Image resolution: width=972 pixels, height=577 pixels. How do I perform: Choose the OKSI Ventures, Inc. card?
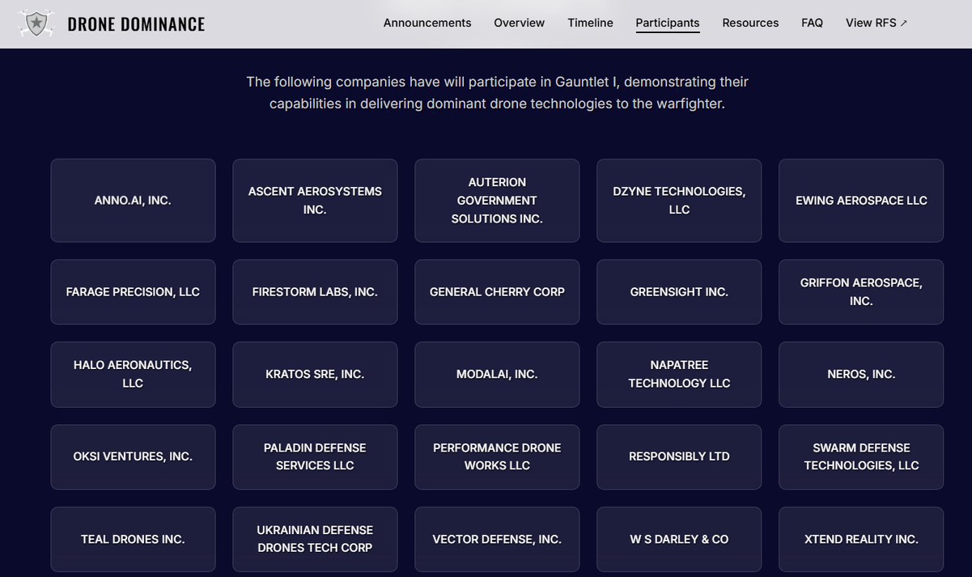[133, 457]
